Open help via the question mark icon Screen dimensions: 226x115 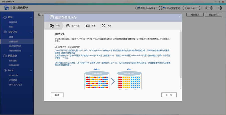211,8
